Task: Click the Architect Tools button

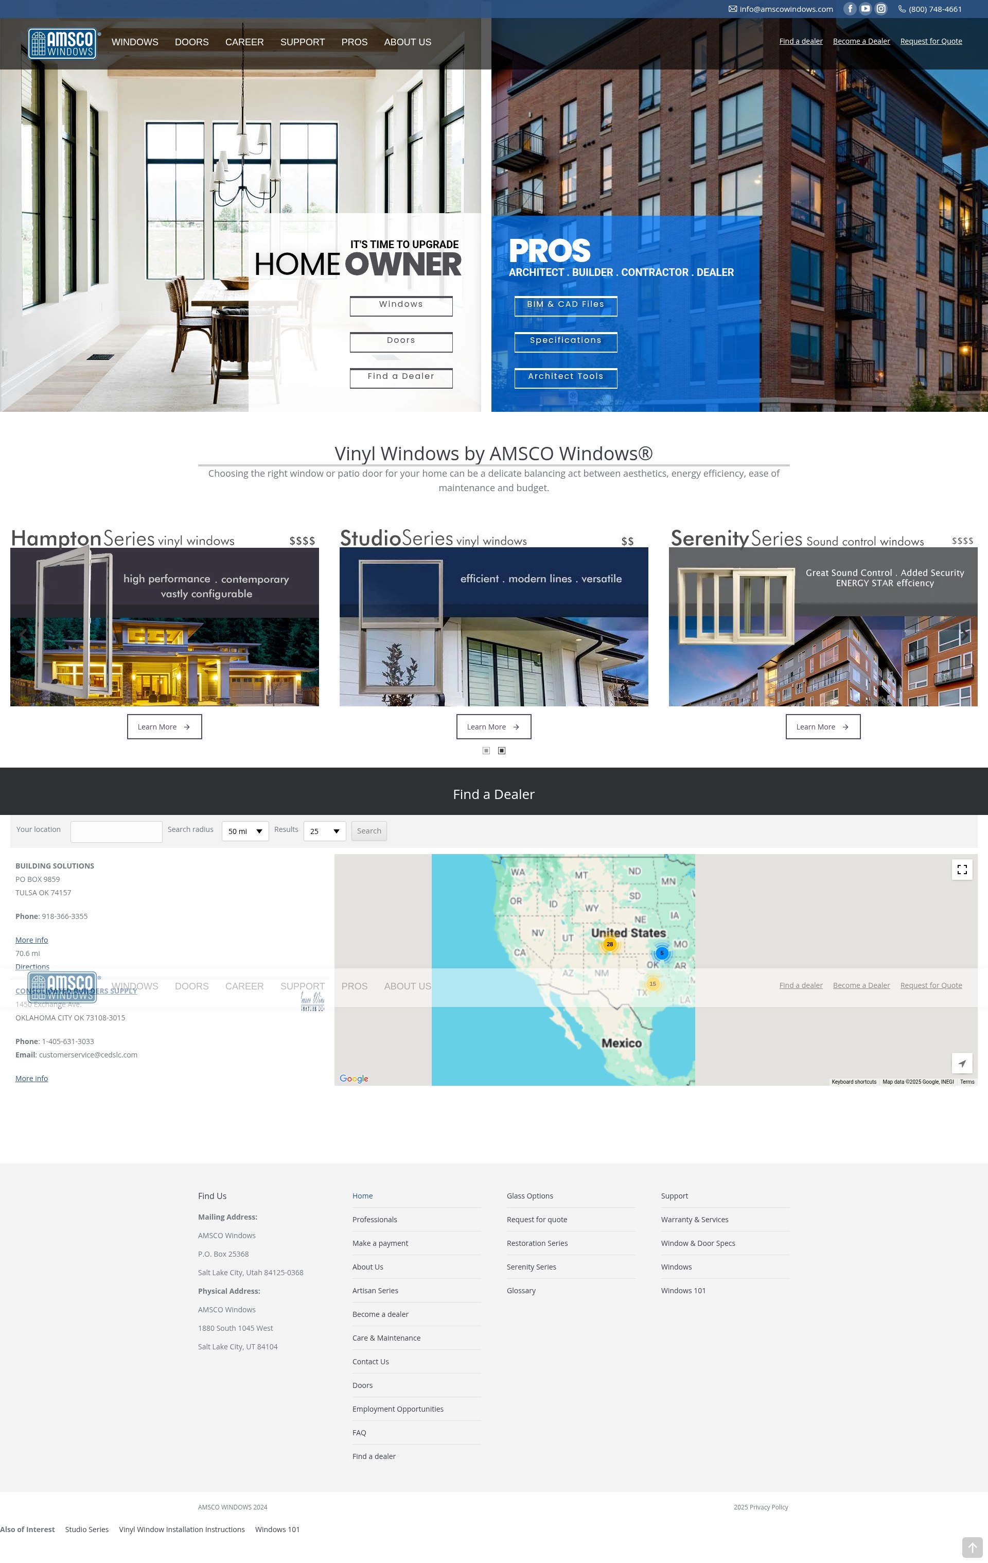Action: (566, 378)
